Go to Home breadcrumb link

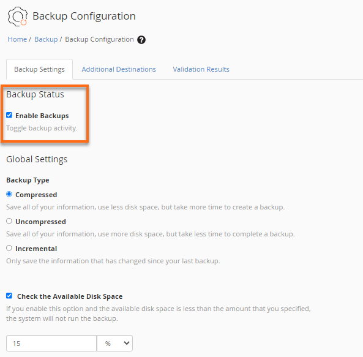coord(17,39)
